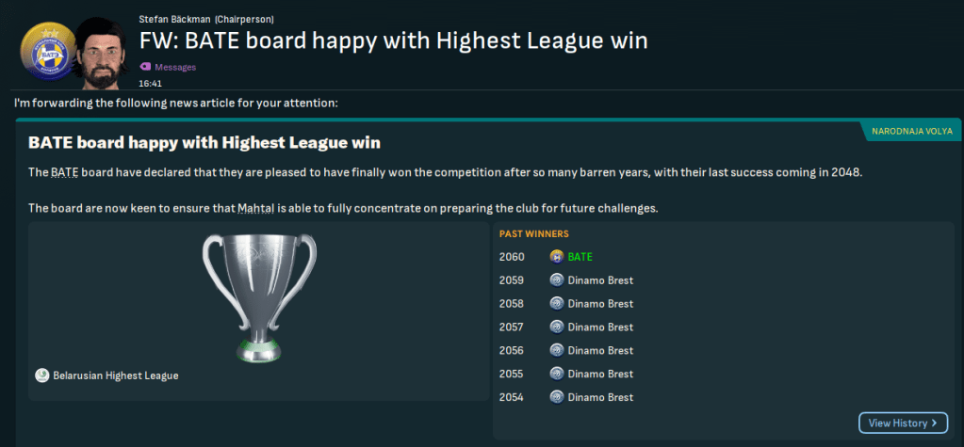Click the Dinamo Brest badge for 2056
964x447 pixels.
pos(556,351)
